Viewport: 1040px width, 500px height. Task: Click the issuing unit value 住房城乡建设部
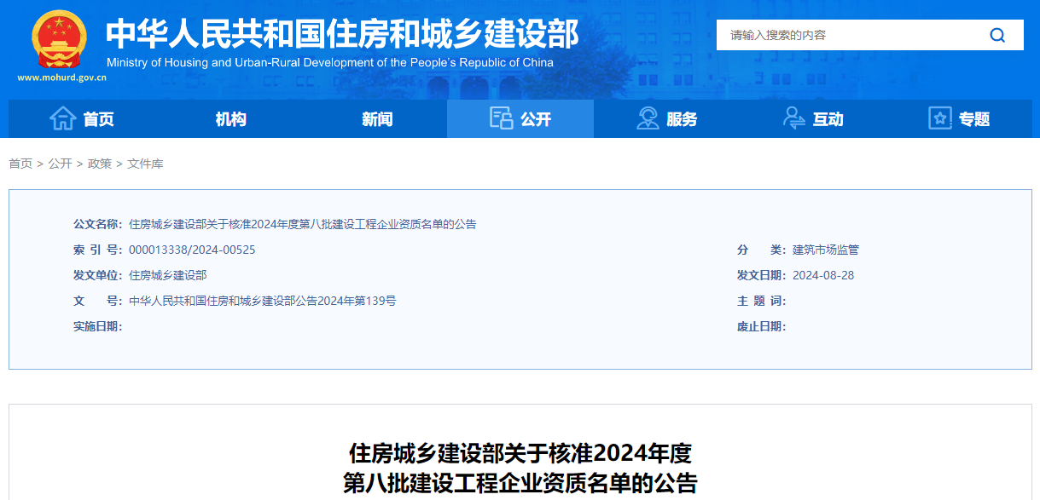pos(167,275)
